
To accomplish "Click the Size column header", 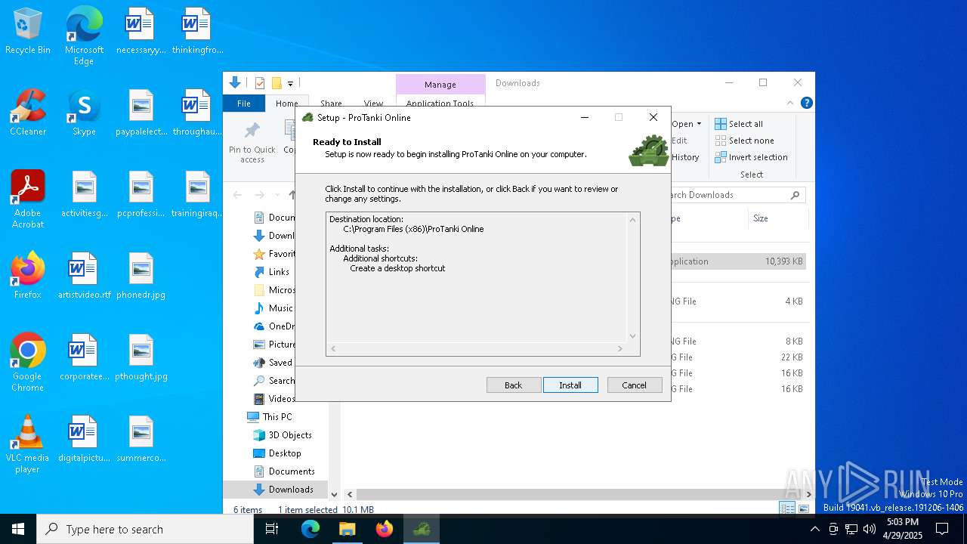I will pos(778,218).
